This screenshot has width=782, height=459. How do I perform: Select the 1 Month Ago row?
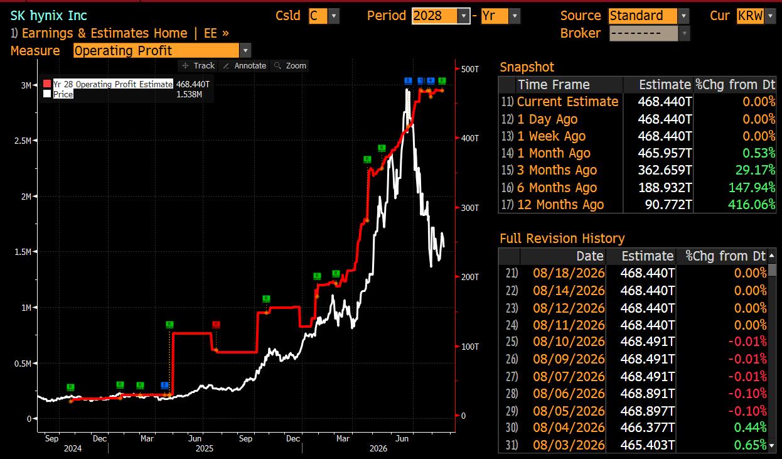click(x=637, y=153)
